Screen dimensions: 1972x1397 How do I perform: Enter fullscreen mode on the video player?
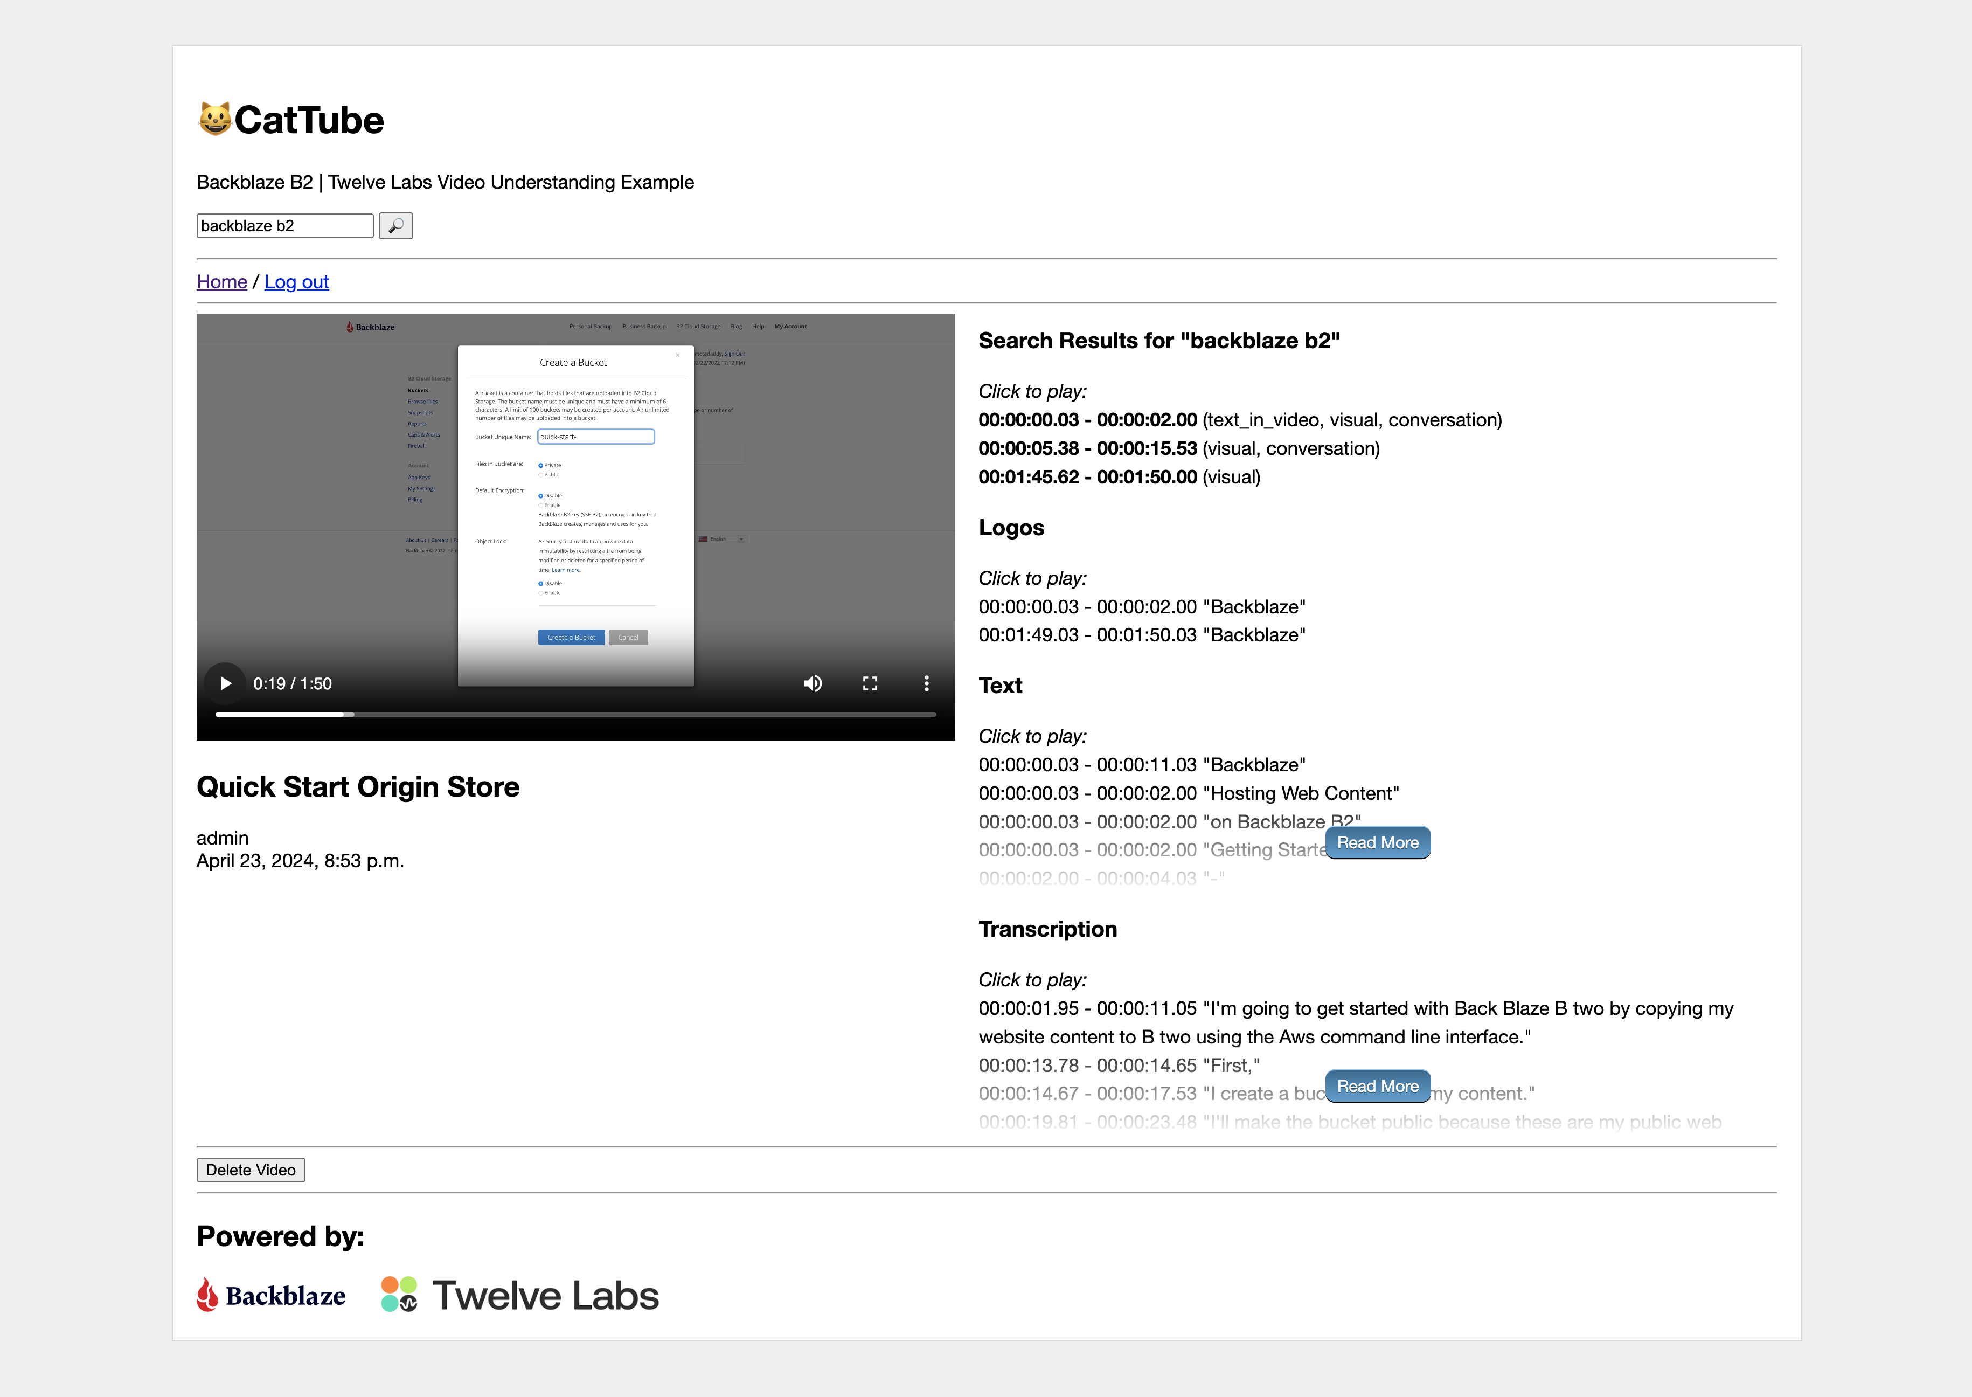[x=870, y=684]
